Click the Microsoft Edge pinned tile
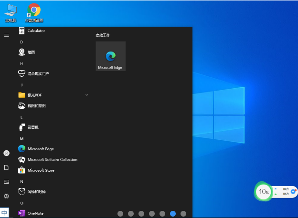Viewport: 298px width, 218px height. 111,56
